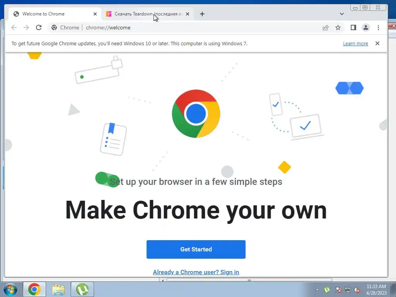This screenshot has width=396, height=297.
Task: Reload the current page
Action: pos(39,27)
